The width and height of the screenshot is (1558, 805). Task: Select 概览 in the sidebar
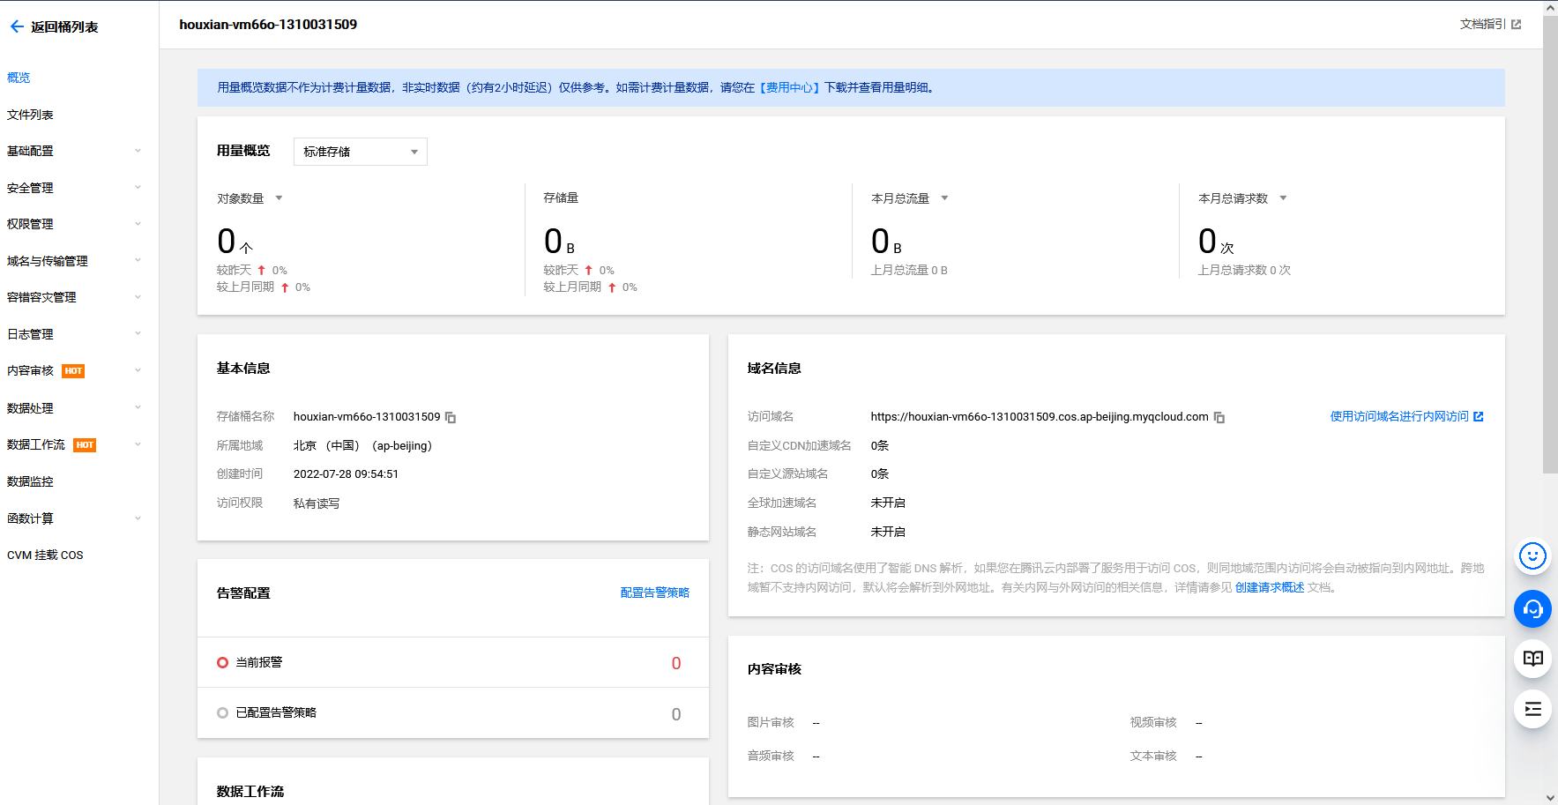(x=19, y=78)
